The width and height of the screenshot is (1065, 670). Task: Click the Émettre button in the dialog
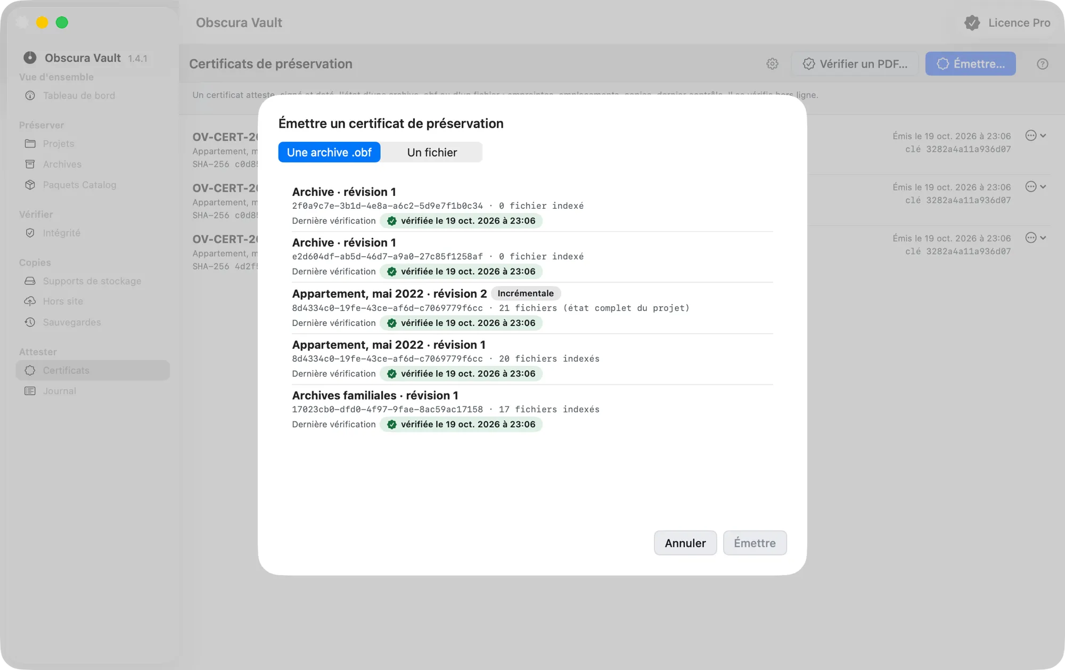point(755,543)
